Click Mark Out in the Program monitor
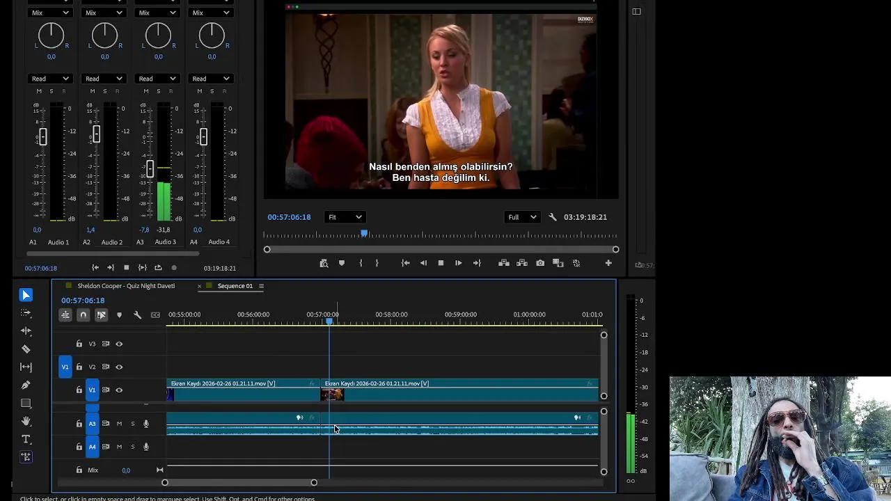This screenshot has height=501, width=891. click(x=377, y=263)
